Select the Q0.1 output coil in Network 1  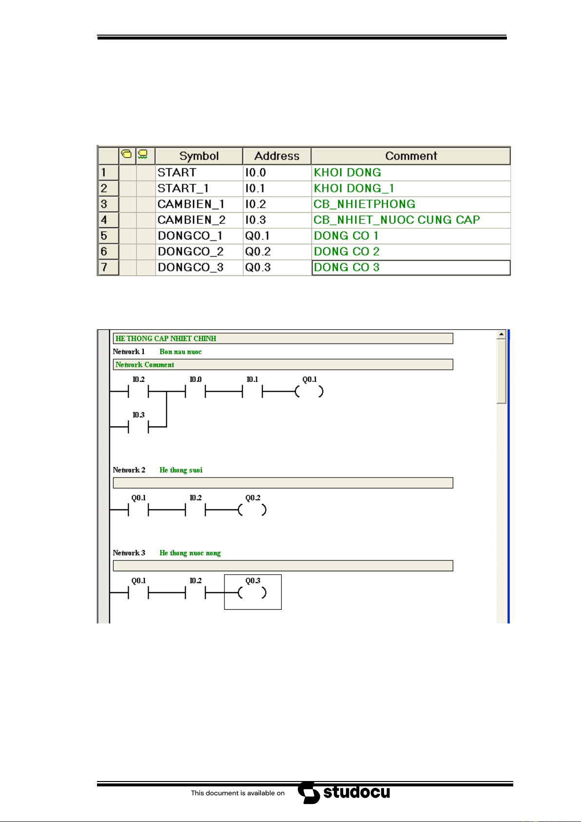click(309, 391)
